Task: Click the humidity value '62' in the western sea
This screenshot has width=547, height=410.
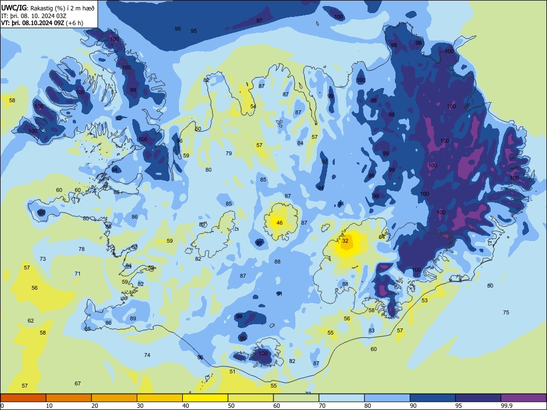Action: pos(31,321)
